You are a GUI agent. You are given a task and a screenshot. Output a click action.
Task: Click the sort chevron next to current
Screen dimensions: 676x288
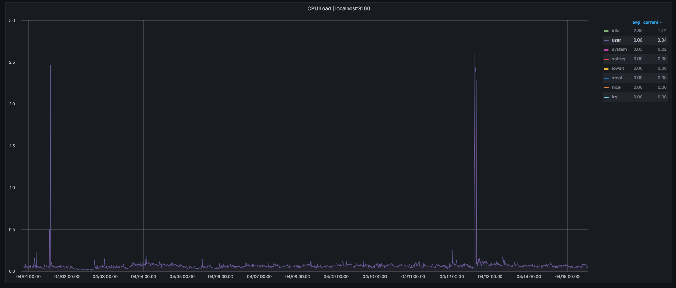point(661,23)
